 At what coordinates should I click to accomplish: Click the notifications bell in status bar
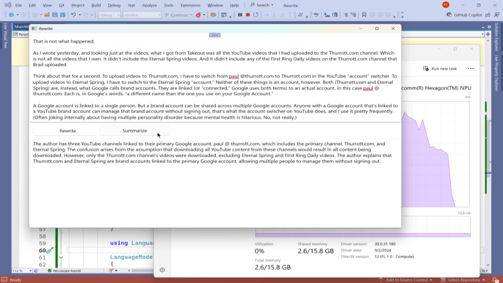click(x=494, y=280)
